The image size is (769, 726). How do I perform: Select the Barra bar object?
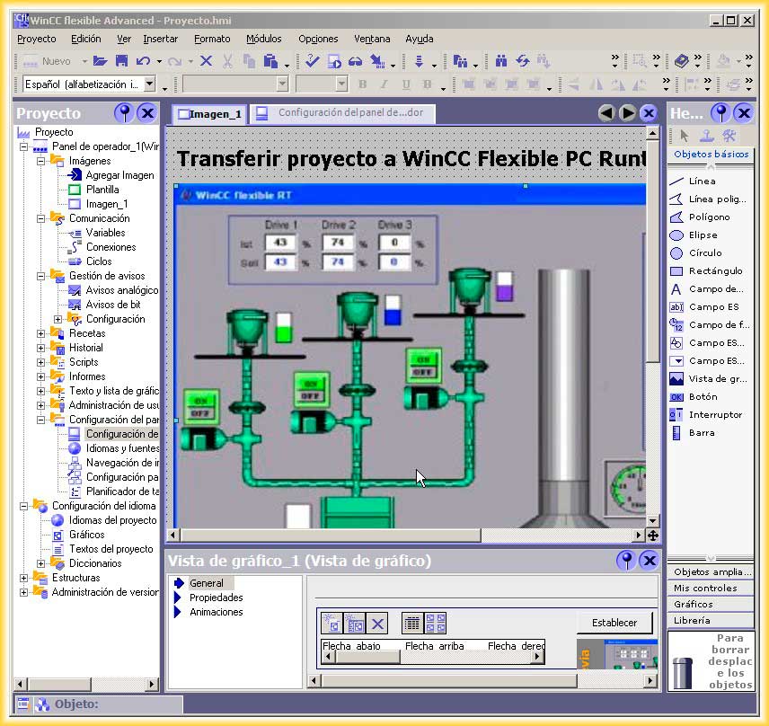(x=701, y=432)
